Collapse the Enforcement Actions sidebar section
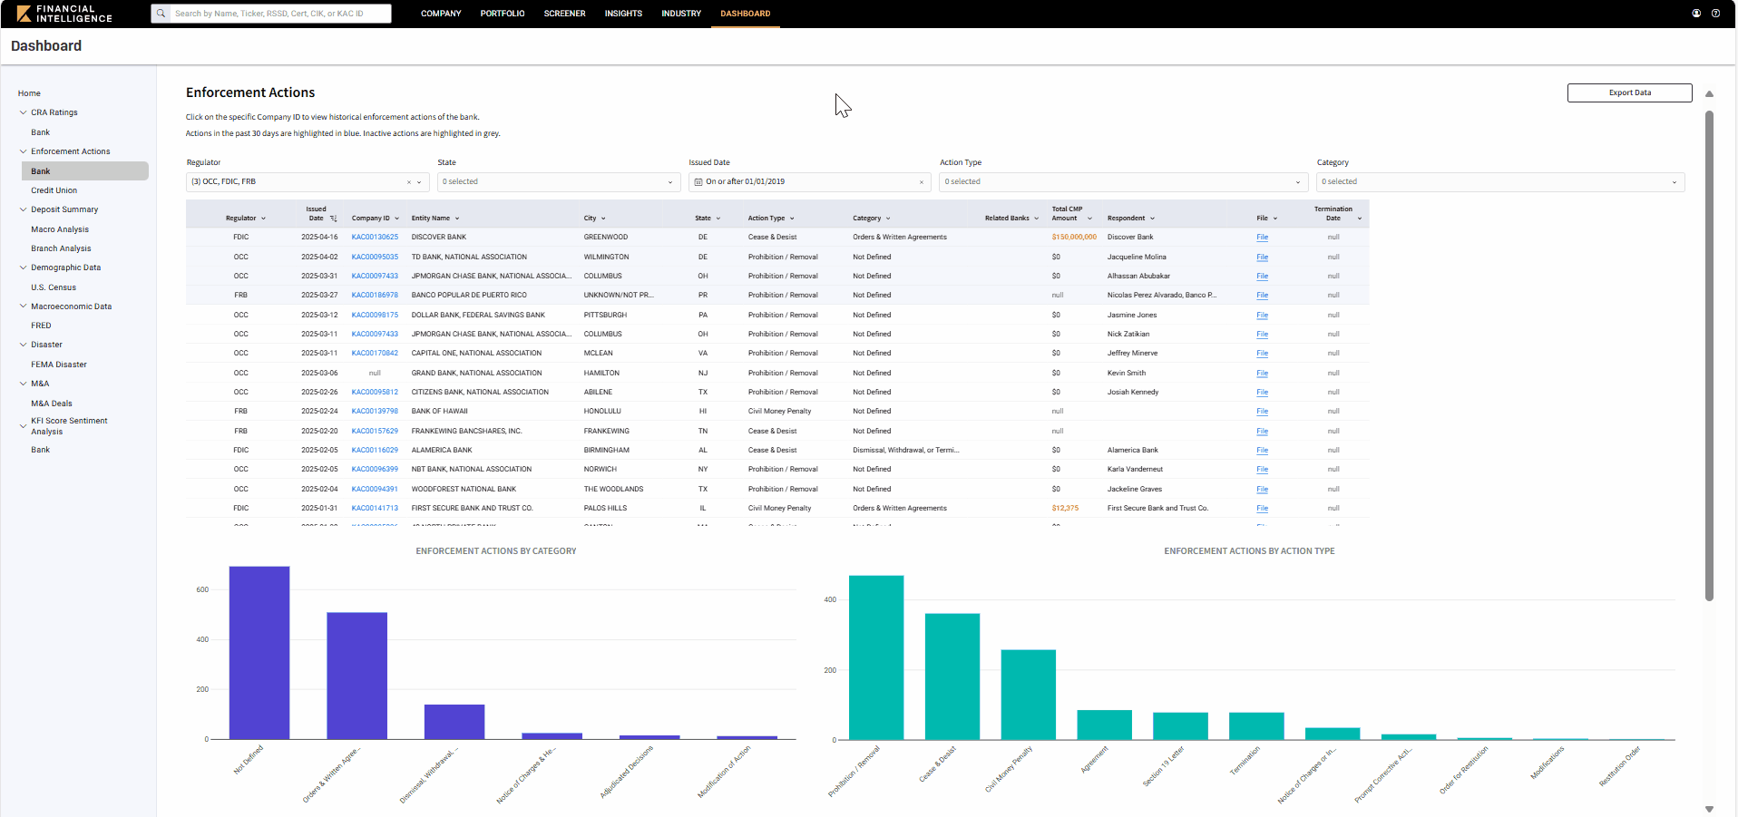This screenshot has width=1738, height=817. pyautogui.click(x=23, y=151)
